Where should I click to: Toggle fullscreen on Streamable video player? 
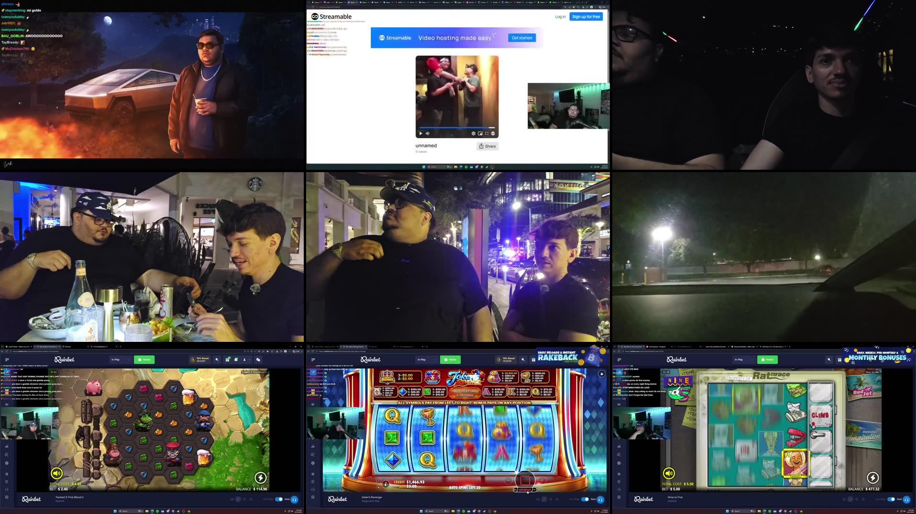click(487, 133)
